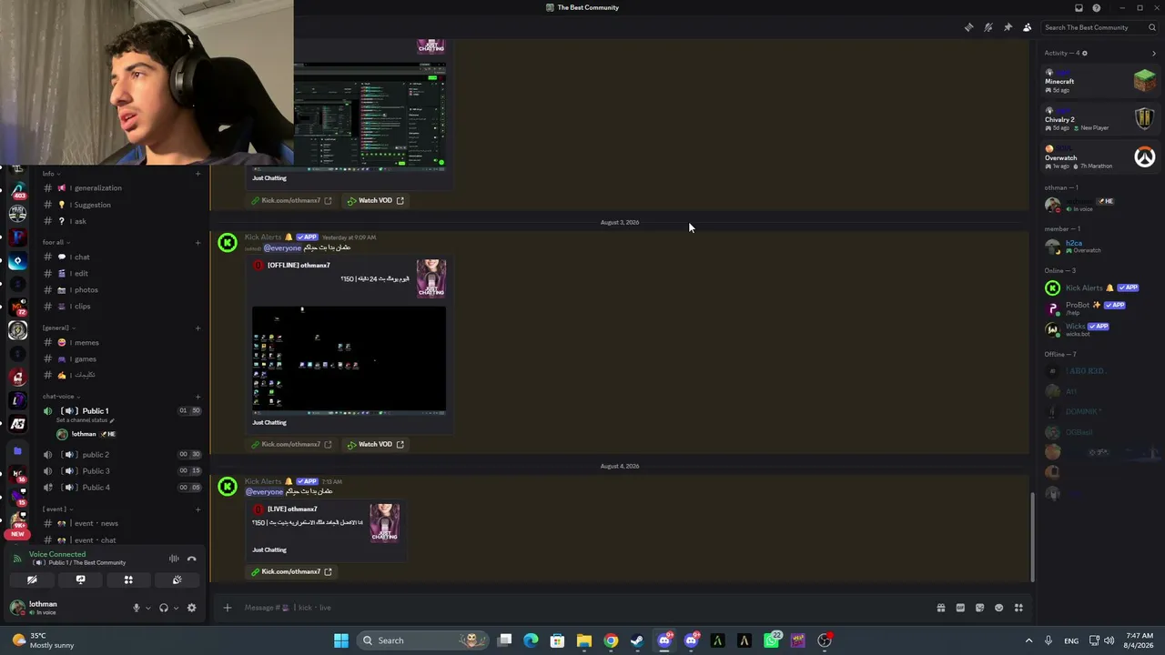Open the Inbox icon in title bar

1079,7
